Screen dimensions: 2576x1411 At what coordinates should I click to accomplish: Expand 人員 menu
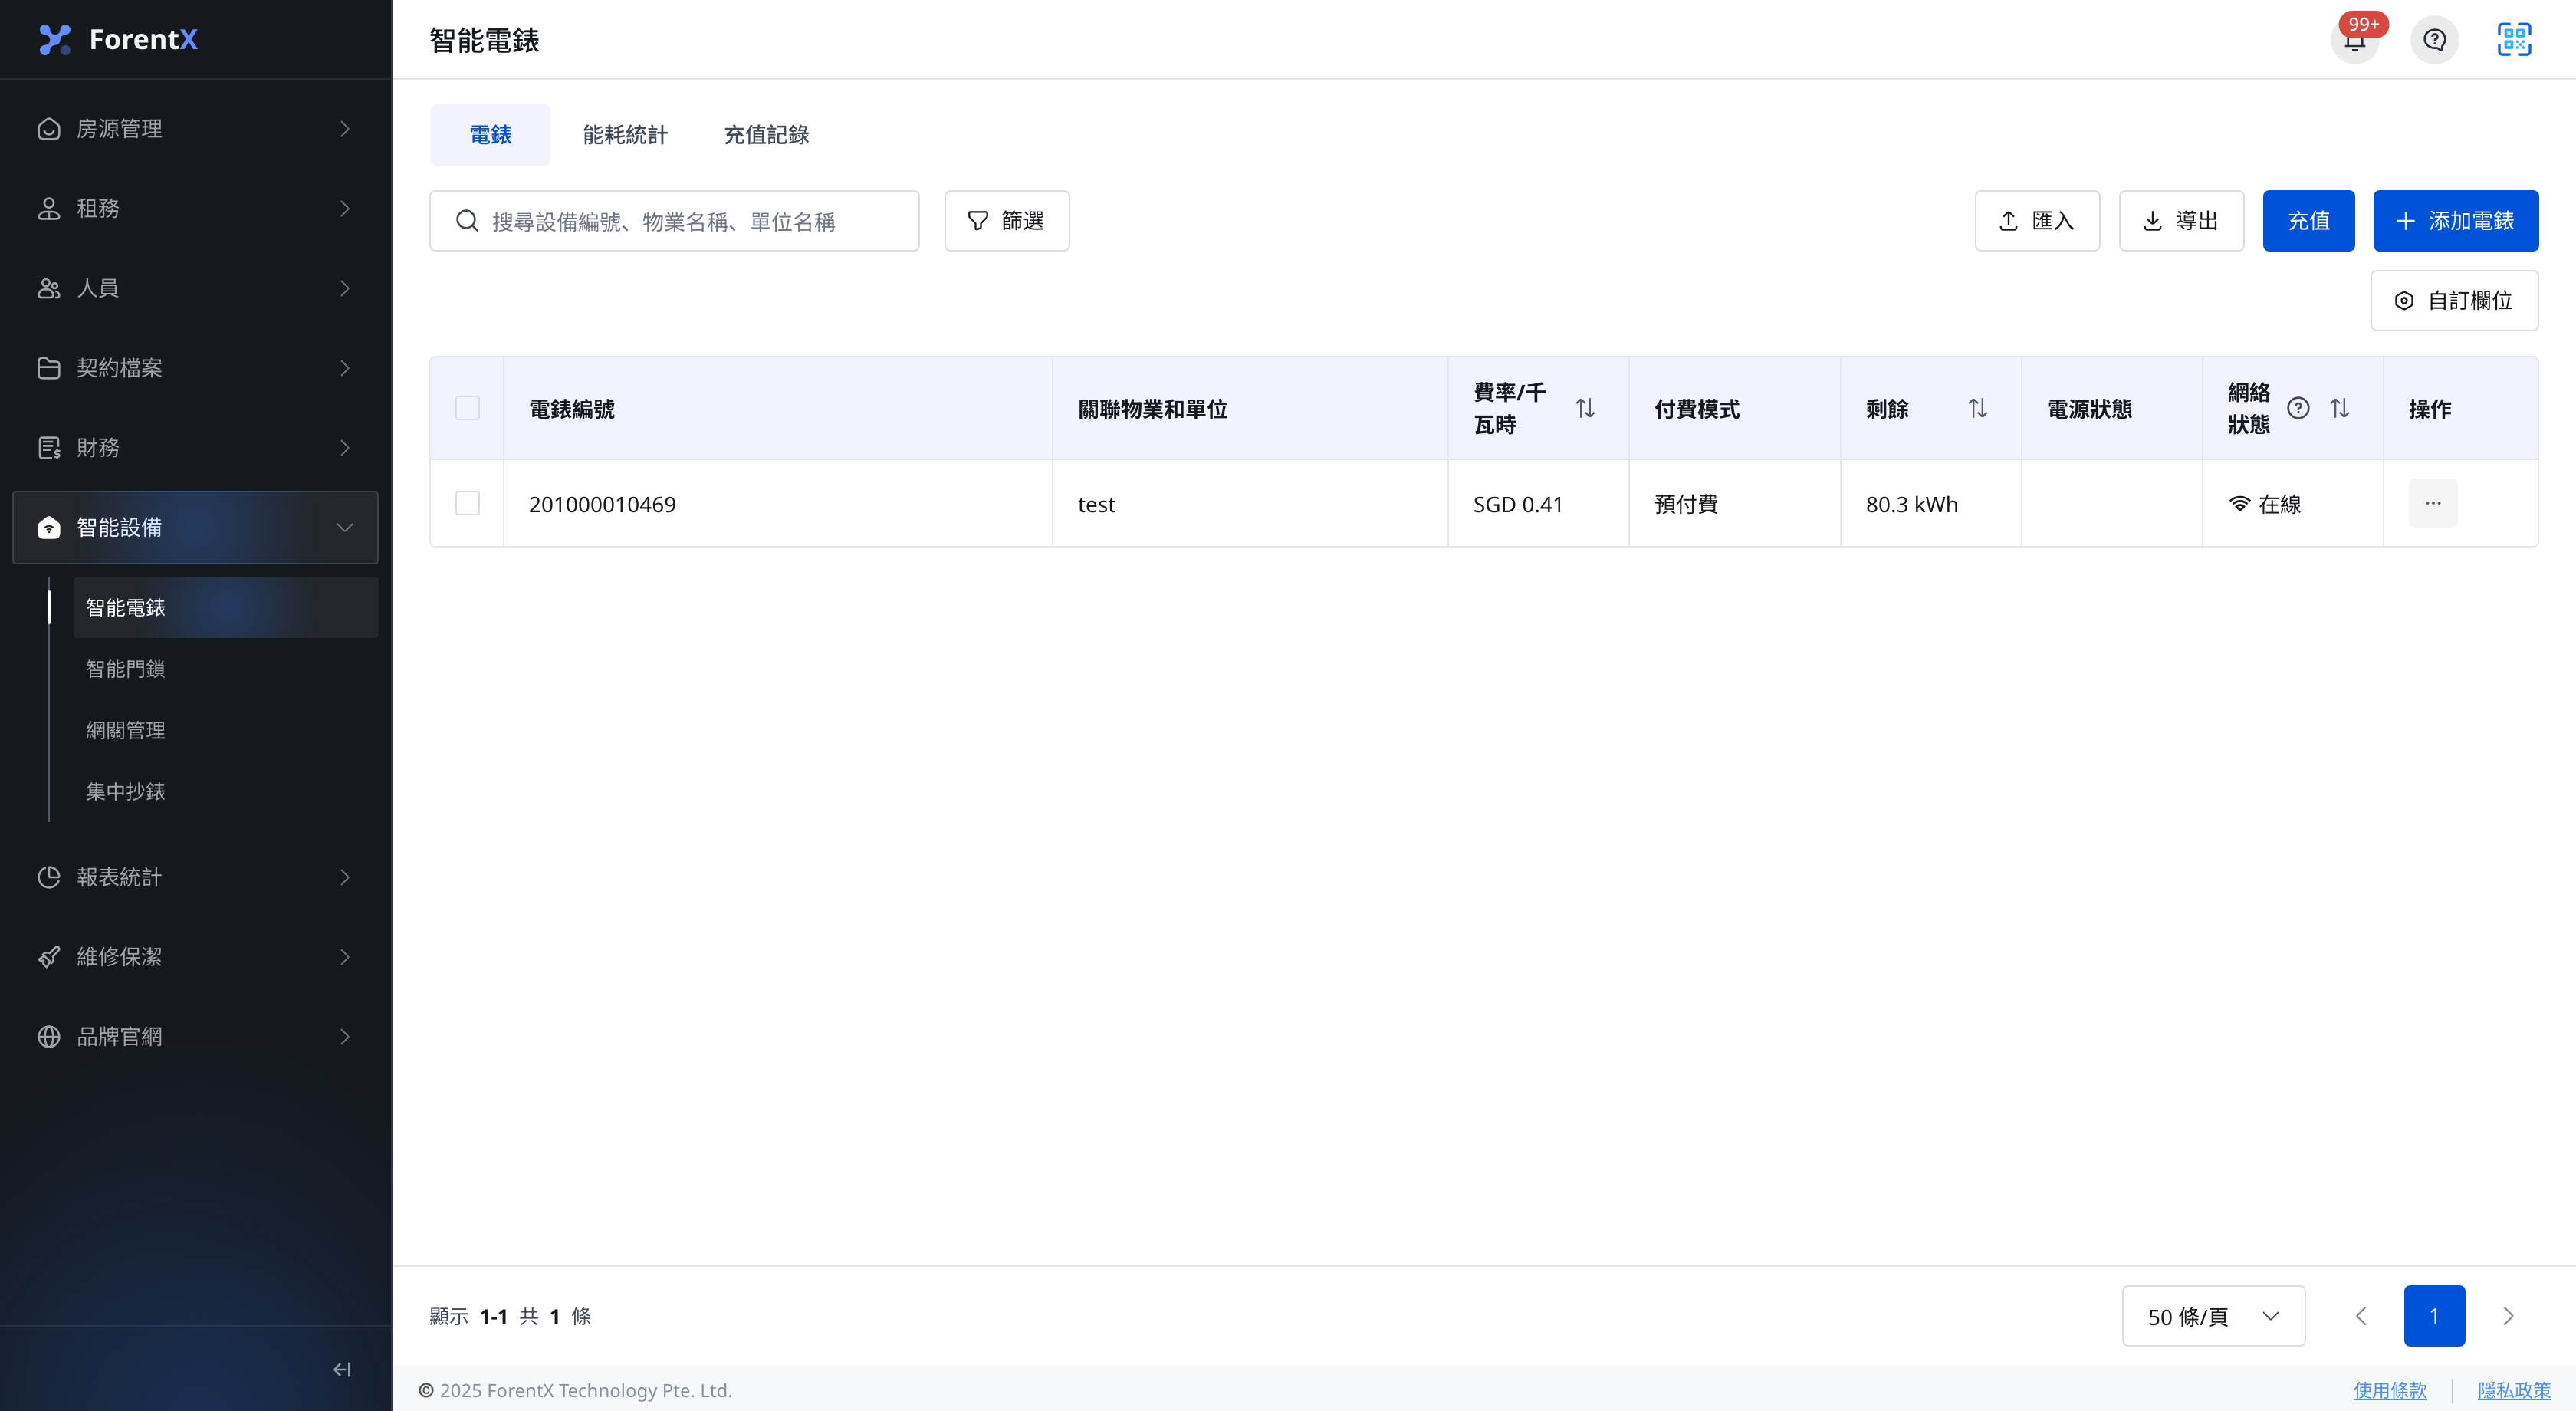click(195, 288)
